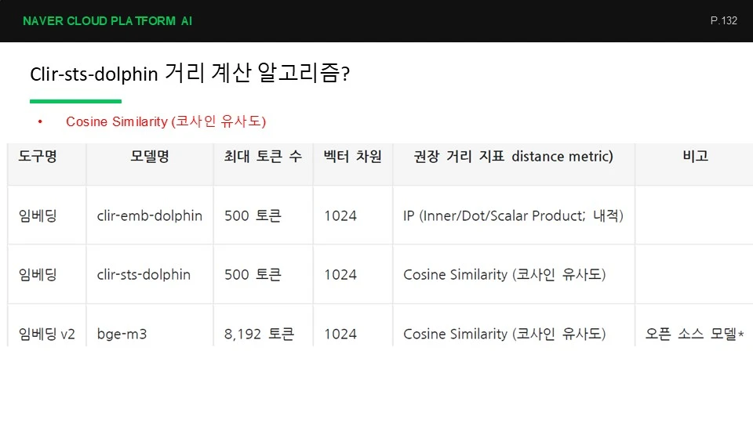Select the 모델명 column header
Screen dimensions: 753x423
[150, 157]
